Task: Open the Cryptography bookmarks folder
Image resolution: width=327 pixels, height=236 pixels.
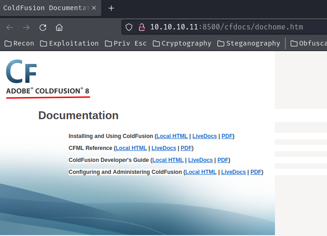Action: (182, 43)
